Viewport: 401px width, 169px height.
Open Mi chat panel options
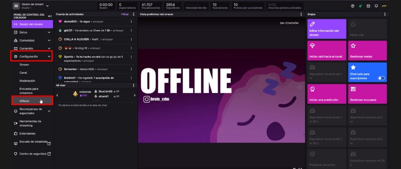tap(134, 85)
